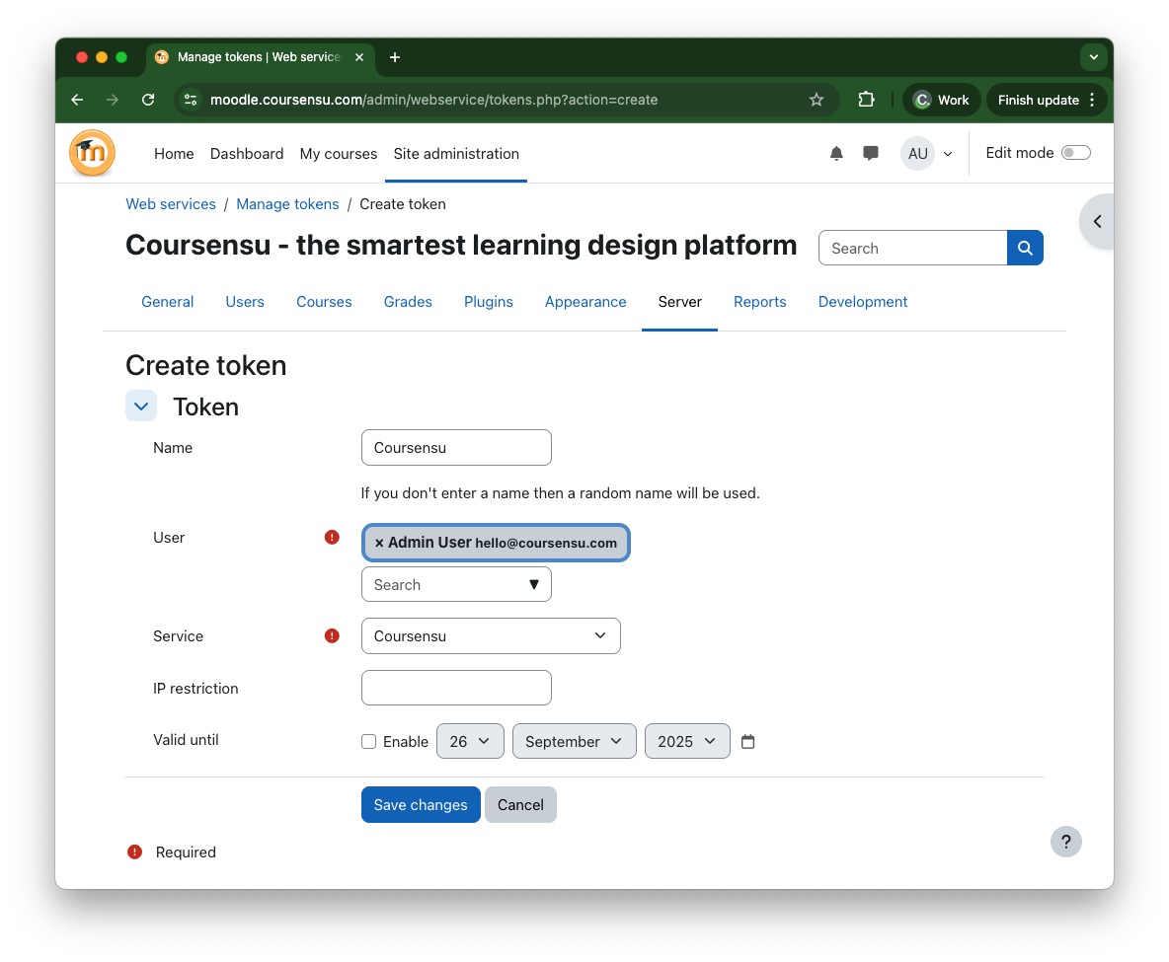Open Site administration in navigation
1169x962 pixels.
pos(456,154)
